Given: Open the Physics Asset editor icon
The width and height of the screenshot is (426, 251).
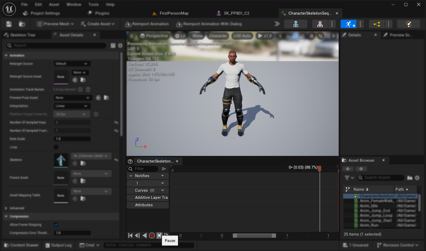Looking at the screenshot, I should pos(408,24).
